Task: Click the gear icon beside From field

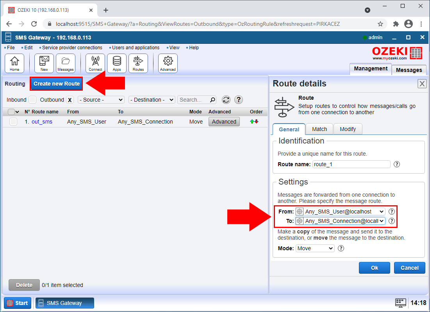Action: point(300,212)
